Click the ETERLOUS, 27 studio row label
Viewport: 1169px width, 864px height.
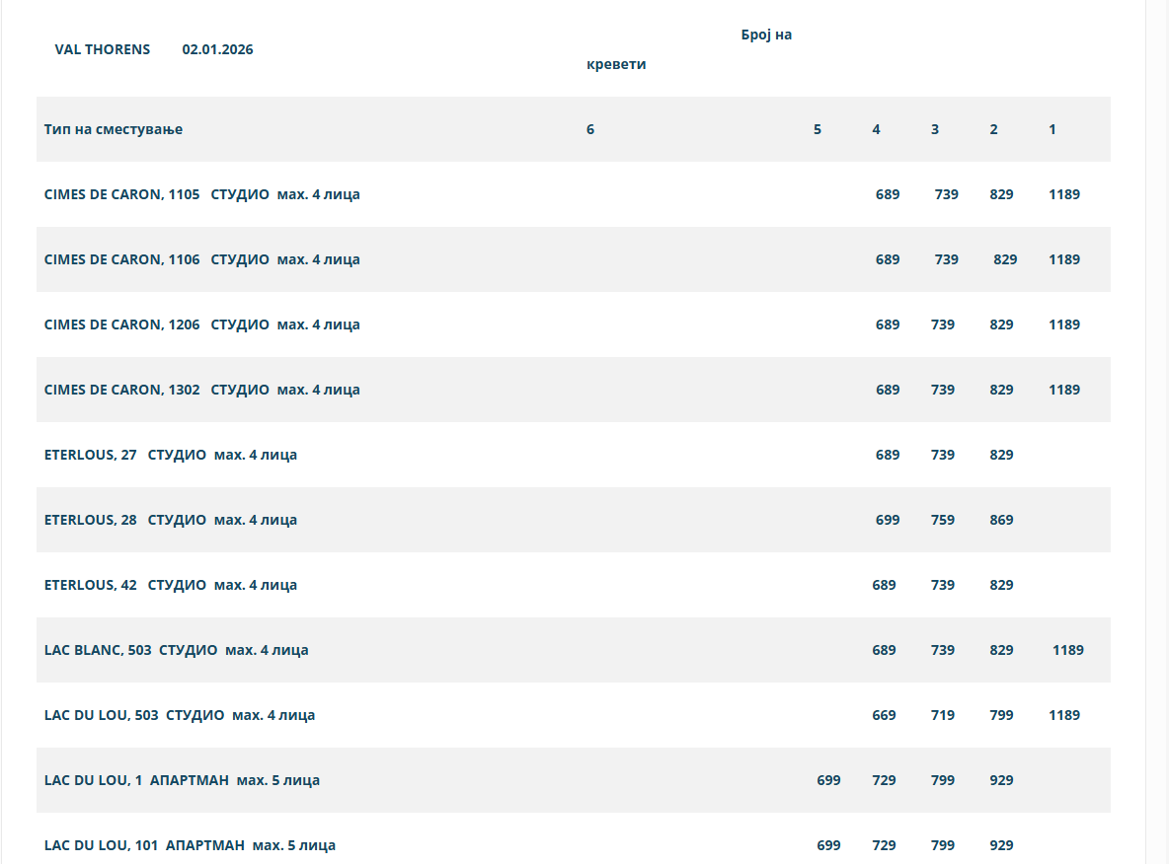coord(171,455)
